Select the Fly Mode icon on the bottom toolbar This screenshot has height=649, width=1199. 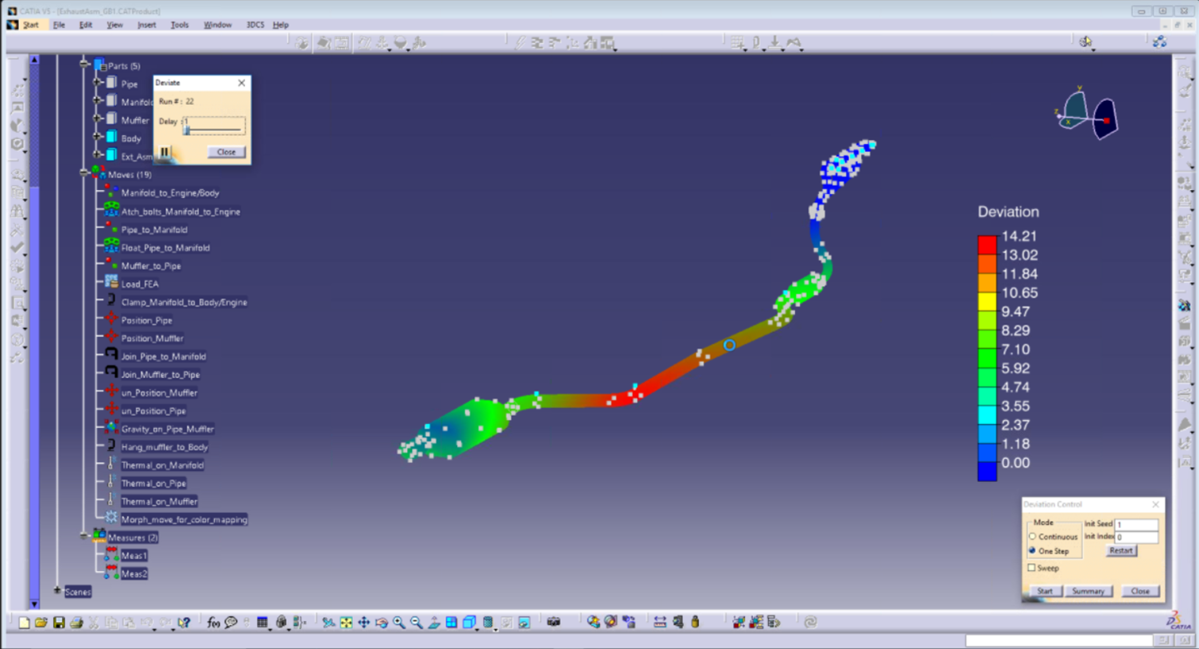(x=328, y=623)
